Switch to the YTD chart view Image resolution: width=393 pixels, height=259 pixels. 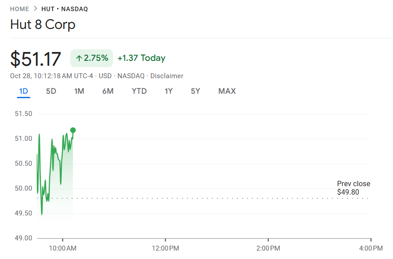(139, 91)
